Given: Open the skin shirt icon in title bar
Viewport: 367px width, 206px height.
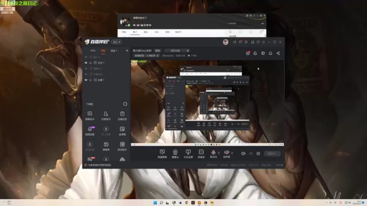Looking at the screenshot, I should (258, 42).
